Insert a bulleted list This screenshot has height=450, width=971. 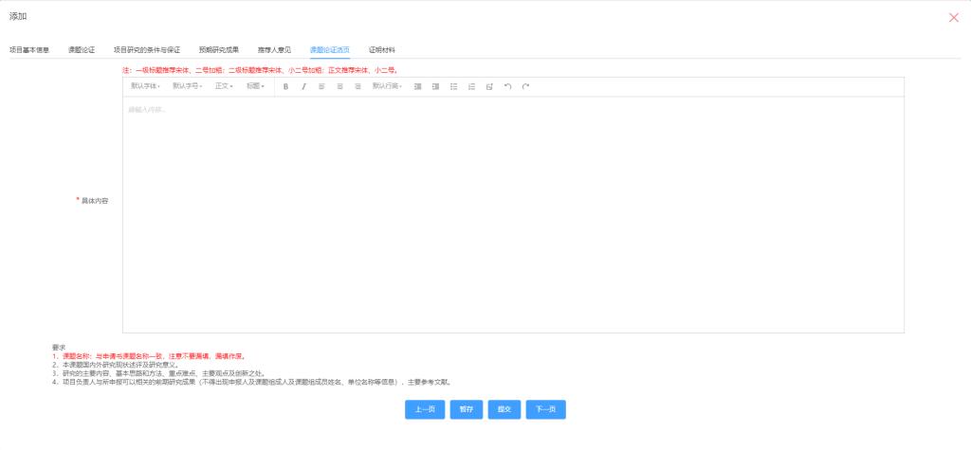coord(453,86)
